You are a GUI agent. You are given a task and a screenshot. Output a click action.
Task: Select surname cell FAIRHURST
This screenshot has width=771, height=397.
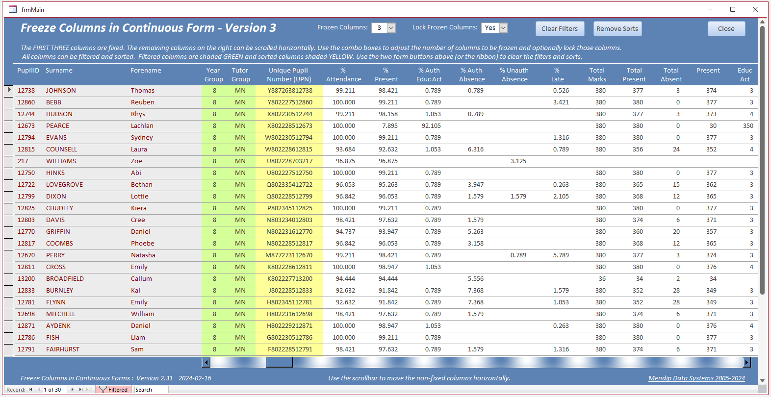pyautogui.click(x=63, y=349)
